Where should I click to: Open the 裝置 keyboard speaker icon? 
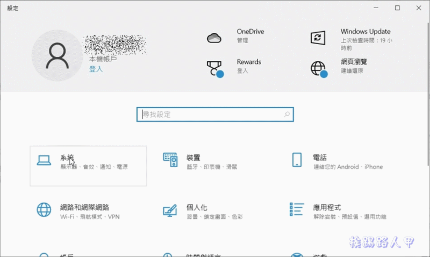(x=170, y=160)
